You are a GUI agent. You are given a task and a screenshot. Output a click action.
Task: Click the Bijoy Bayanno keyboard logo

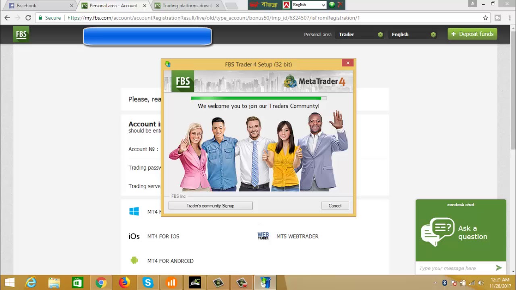264,5
